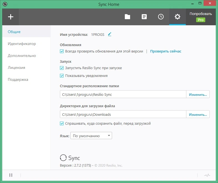
Task: Open the history clock icon
Action: click(161, 17)
